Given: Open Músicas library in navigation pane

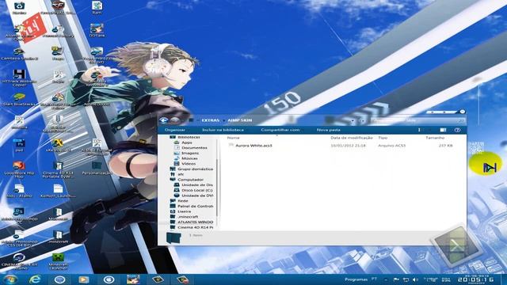Looking at the screenshot, I should pyautogui.click(x=189, y=158).
